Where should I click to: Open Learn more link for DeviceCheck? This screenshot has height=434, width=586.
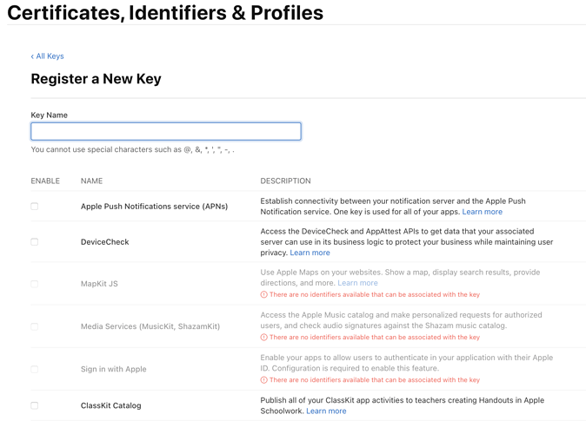310,253
